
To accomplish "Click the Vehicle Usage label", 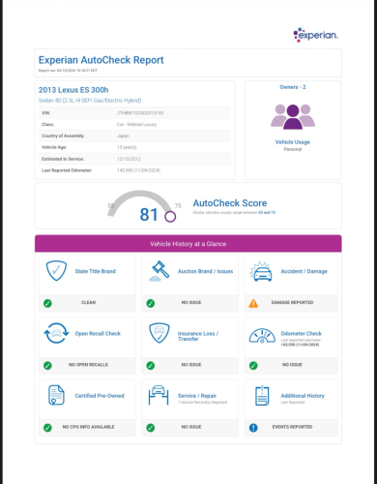I will click(x=293, y=142).
